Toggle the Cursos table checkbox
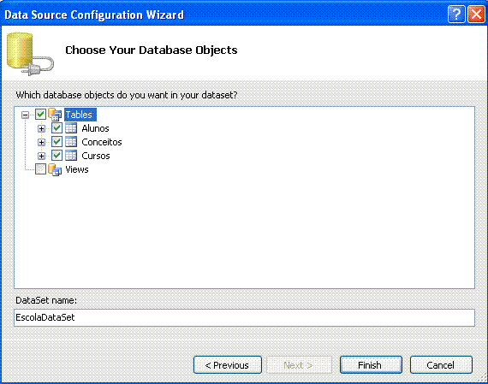 pyautogui.click(x=57, y=156)
